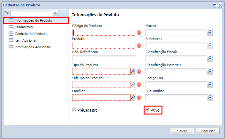Open the Classificação Fiscal lookup icon

pyautogui.click(x=210, y=58)
